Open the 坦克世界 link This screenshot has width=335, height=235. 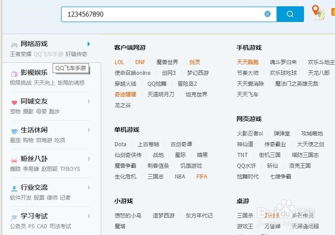coord(197,94)
